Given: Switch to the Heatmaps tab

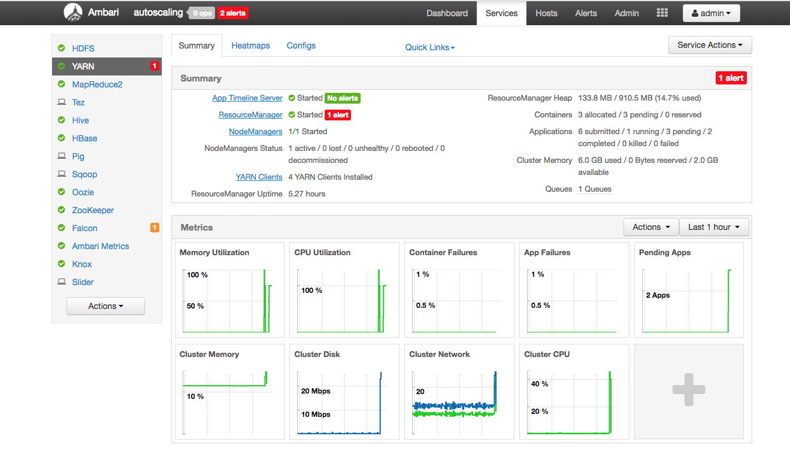Looking at the screenshot, I should click(x=250, y=45).
